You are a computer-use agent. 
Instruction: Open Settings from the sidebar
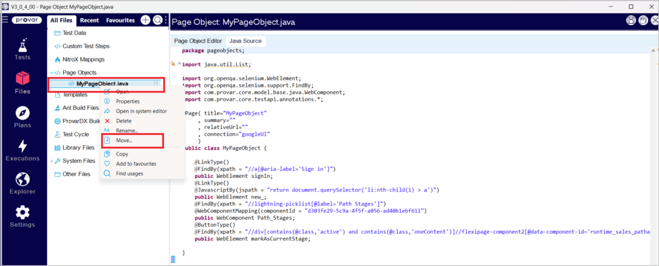[23, 217]
